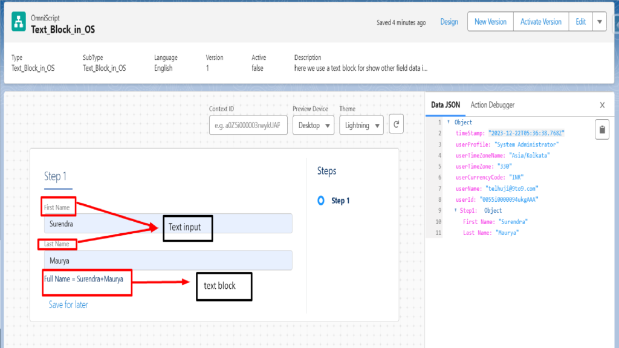Viewport: 619px width, 348px height.
Task: Click the Save for later link
Action: pos(68,304)
